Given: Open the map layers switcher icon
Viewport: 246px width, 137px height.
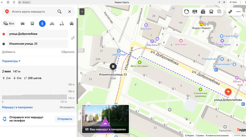Looking at the screenshot, I should [219, 12].
